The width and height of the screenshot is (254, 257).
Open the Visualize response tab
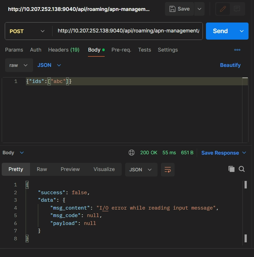pos(104,169)
